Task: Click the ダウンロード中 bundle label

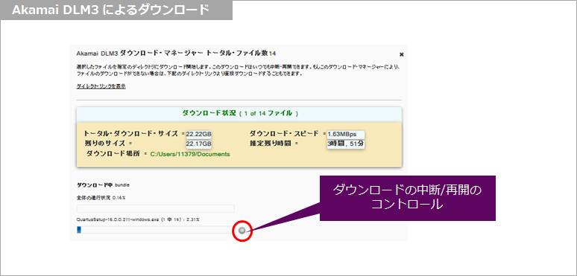Action: [103, 184]
